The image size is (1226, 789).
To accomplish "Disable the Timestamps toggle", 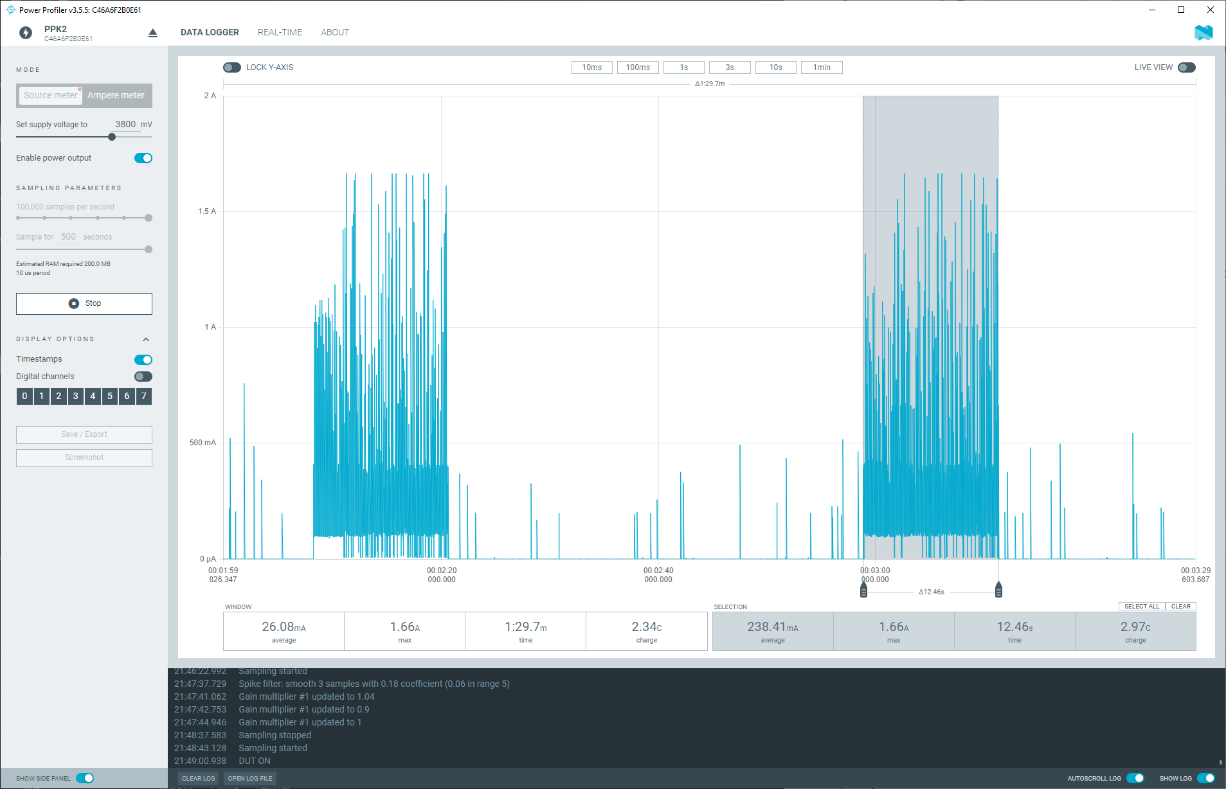I will tap(143, 359).
